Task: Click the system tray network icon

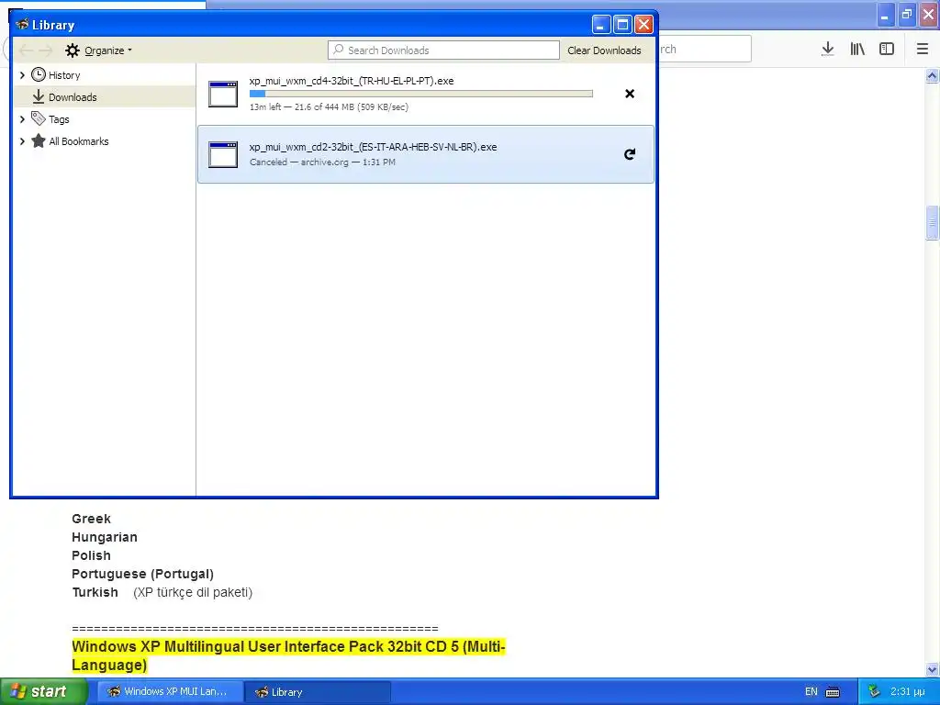Action: tap(874, 692)
